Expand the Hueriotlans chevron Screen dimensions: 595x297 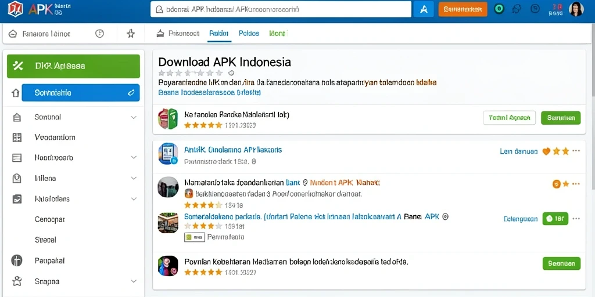click(x=134, y=199)
